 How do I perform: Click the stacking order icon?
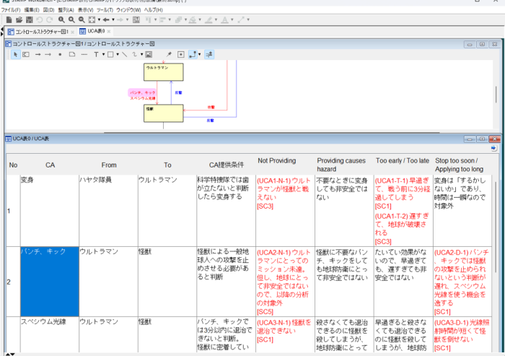[x=178, y=19]
